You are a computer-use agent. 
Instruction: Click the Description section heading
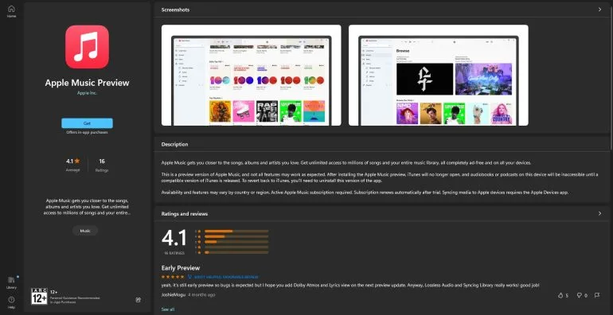pos(174,144)
